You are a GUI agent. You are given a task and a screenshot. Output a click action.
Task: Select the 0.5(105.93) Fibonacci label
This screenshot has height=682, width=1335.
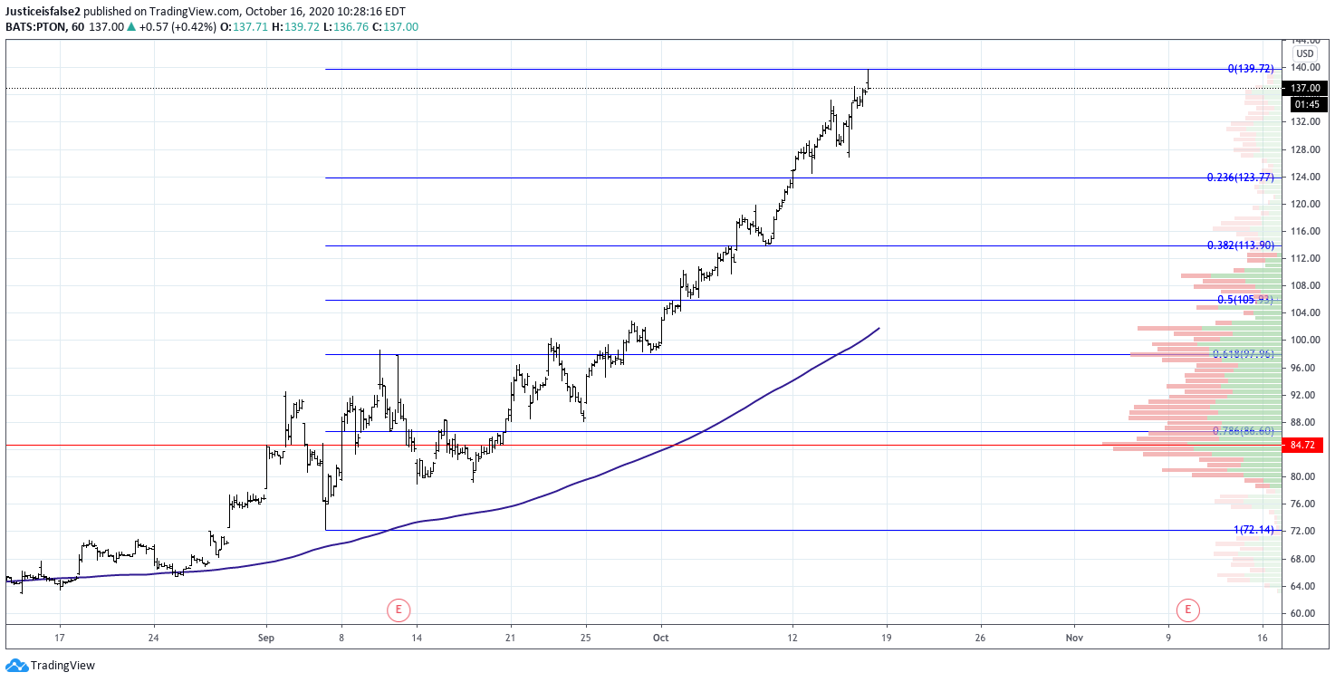click(1245, 300)
